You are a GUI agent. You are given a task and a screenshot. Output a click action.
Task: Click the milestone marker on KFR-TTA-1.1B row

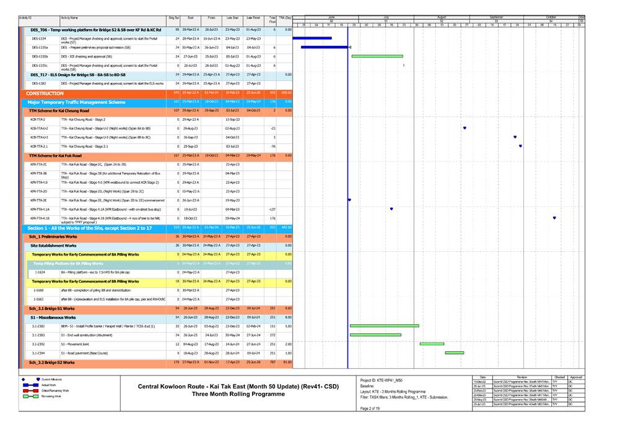click(x=554, y=218)
